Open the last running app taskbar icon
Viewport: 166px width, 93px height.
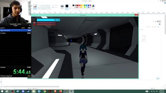coord(71,91)
